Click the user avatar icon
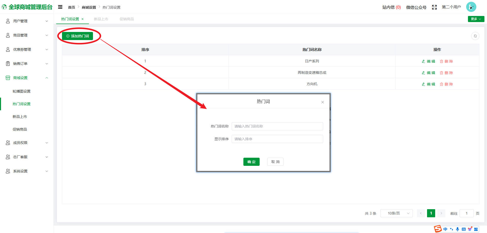487x233 pixels. click(x=471, y=7)
